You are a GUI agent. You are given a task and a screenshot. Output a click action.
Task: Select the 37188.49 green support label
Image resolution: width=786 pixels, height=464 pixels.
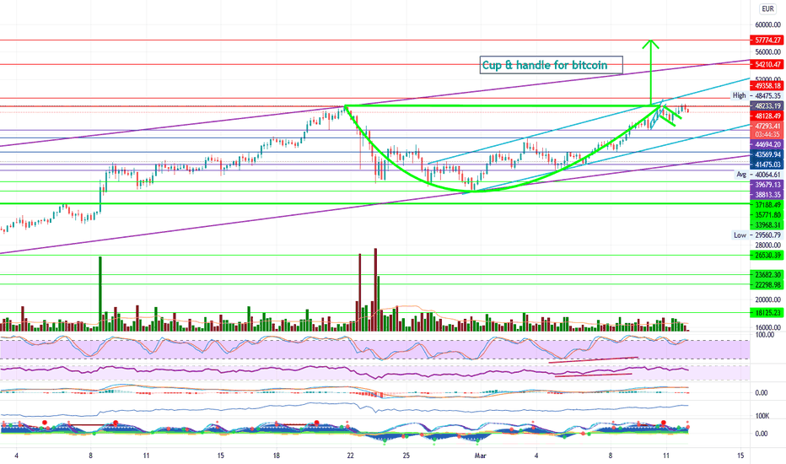pyautogui.click(x=767, y=205)
